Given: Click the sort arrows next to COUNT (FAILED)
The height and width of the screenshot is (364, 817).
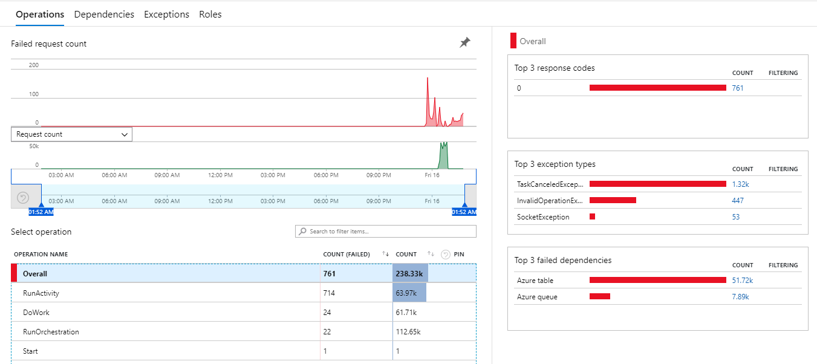Looking at the screenshot, I should tap(386, 254).
